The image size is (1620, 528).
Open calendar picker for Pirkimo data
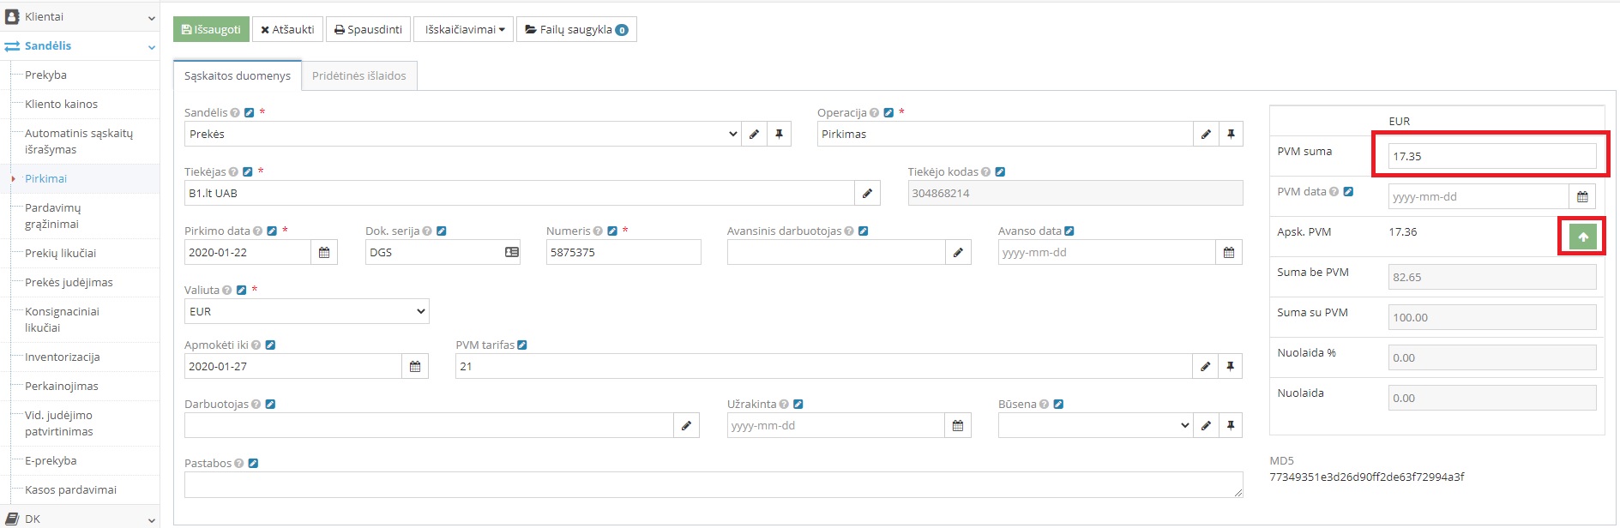point(324,253)
